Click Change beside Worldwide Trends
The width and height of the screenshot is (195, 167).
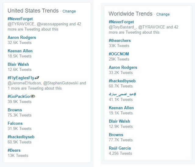point(163,14)
